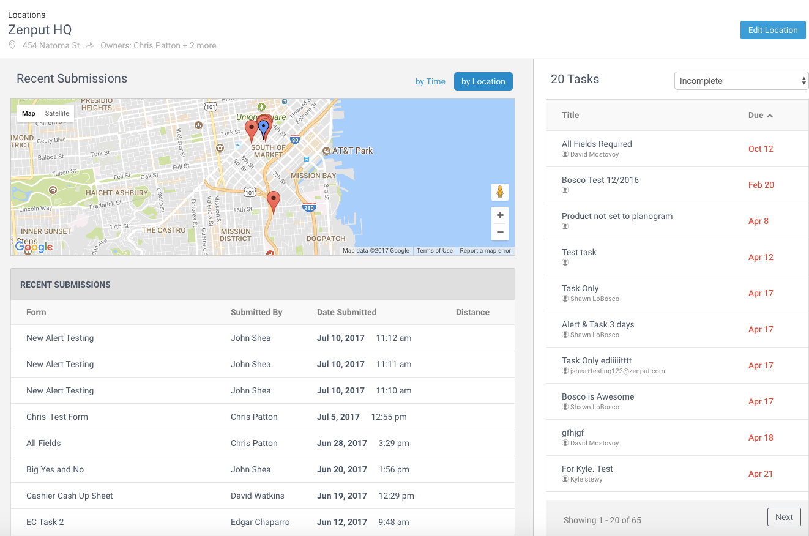
Task: Click the Apr 21 due date
Action: point(761,474)
